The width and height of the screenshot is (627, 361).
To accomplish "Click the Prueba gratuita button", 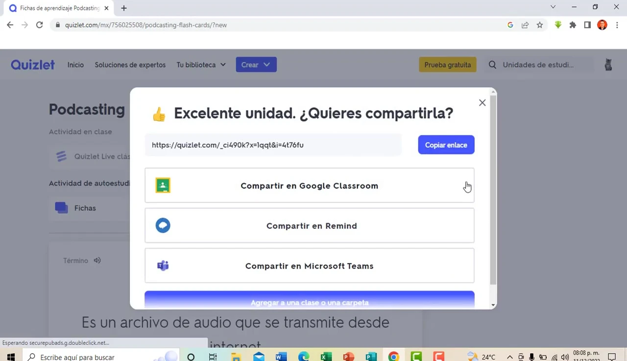I will (448, 65).
